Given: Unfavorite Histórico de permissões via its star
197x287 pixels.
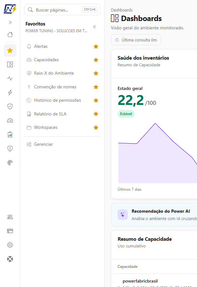Looking at the screenshot, I should click(96, 100).
